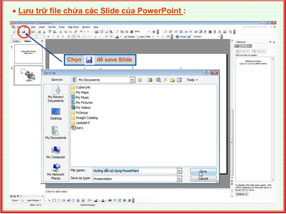Click the Spelling check ABC icon
Viewport: 286px width, 214px height.
(50, 32)
